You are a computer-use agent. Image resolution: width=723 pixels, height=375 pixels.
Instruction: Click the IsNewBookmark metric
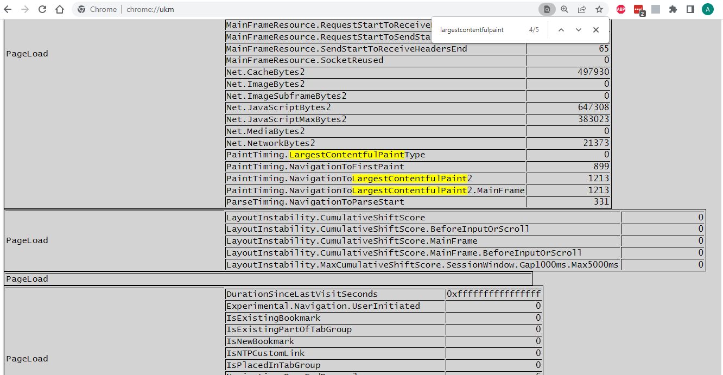pos(260,341)
